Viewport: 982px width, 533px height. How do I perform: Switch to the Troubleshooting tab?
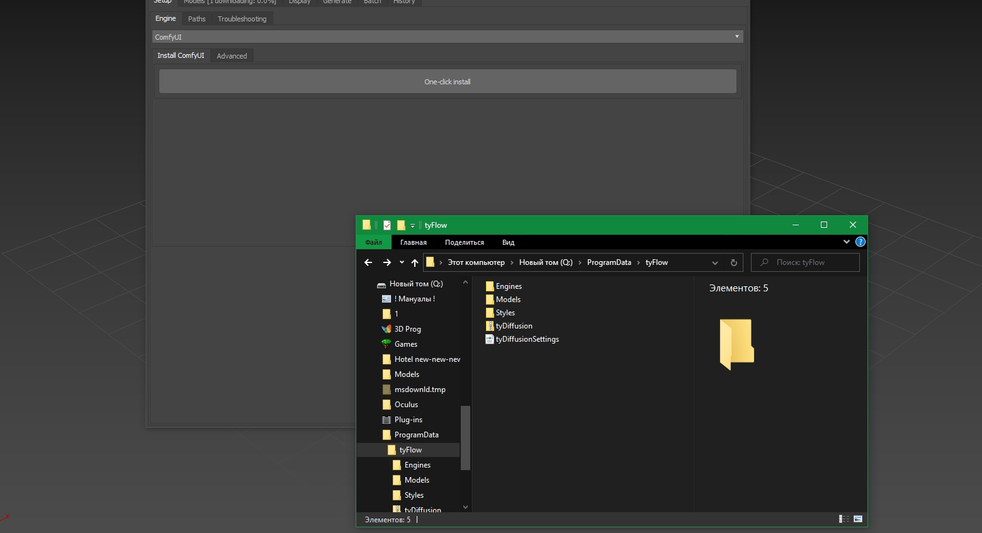[242, 19]
